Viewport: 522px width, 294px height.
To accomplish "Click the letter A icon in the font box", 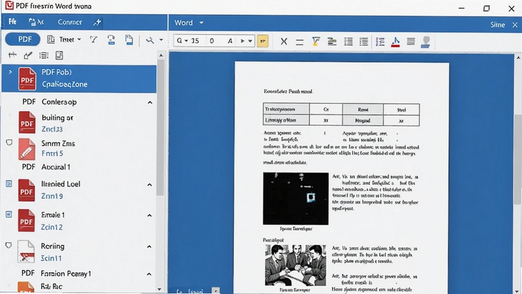I will (x=230, y=41).
